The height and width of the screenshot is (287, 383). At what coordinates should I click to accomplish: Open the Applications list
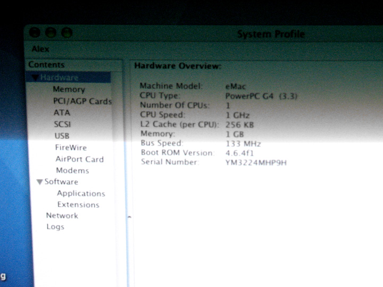[x=81, y=193]
